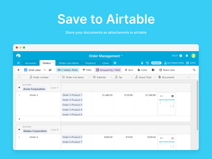Select the $1,440.00 subtotal cell
Screen dimensions: 212x159
point(103,104)
